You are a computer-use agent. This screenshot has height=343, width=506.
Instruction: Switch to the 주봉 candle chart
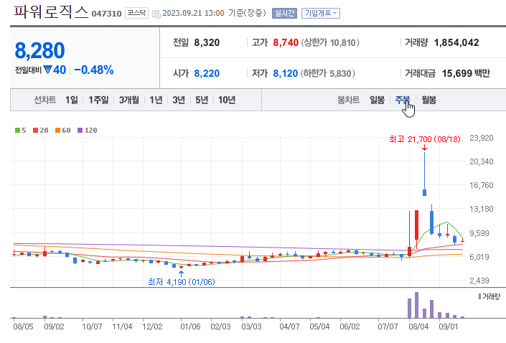point(403,100)
